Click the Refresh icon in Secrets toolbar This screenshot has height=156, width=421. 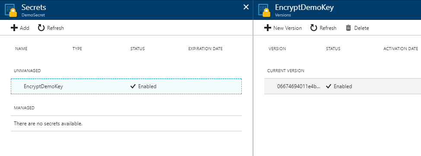click(41, 28)
